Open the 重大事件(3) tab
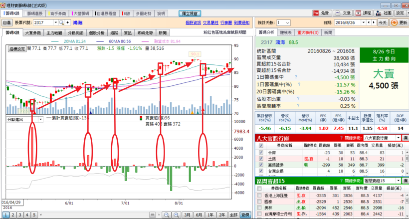Screen dimensions: 409x219 308,32
